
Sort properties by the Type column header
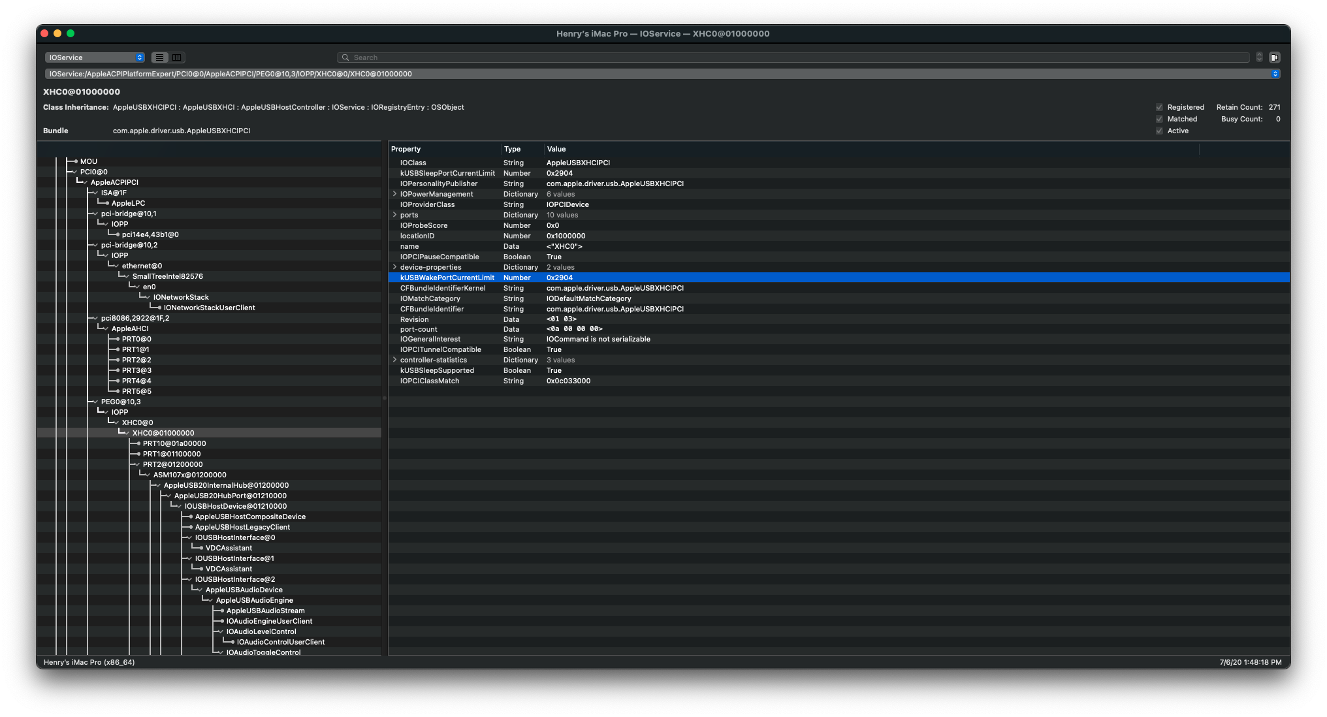pyautogui.click(x=512, y=149)
